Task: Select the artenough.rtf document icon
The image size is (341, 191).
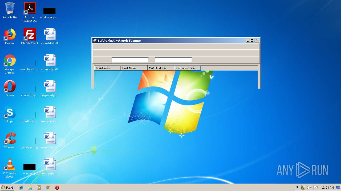Action: pyautogui.click(x=50, y=63)
